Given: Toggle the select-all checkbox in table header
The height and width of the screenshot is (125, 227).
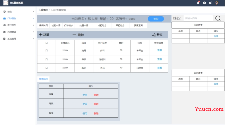Looking at the screenshot, I should coord(47,43).
